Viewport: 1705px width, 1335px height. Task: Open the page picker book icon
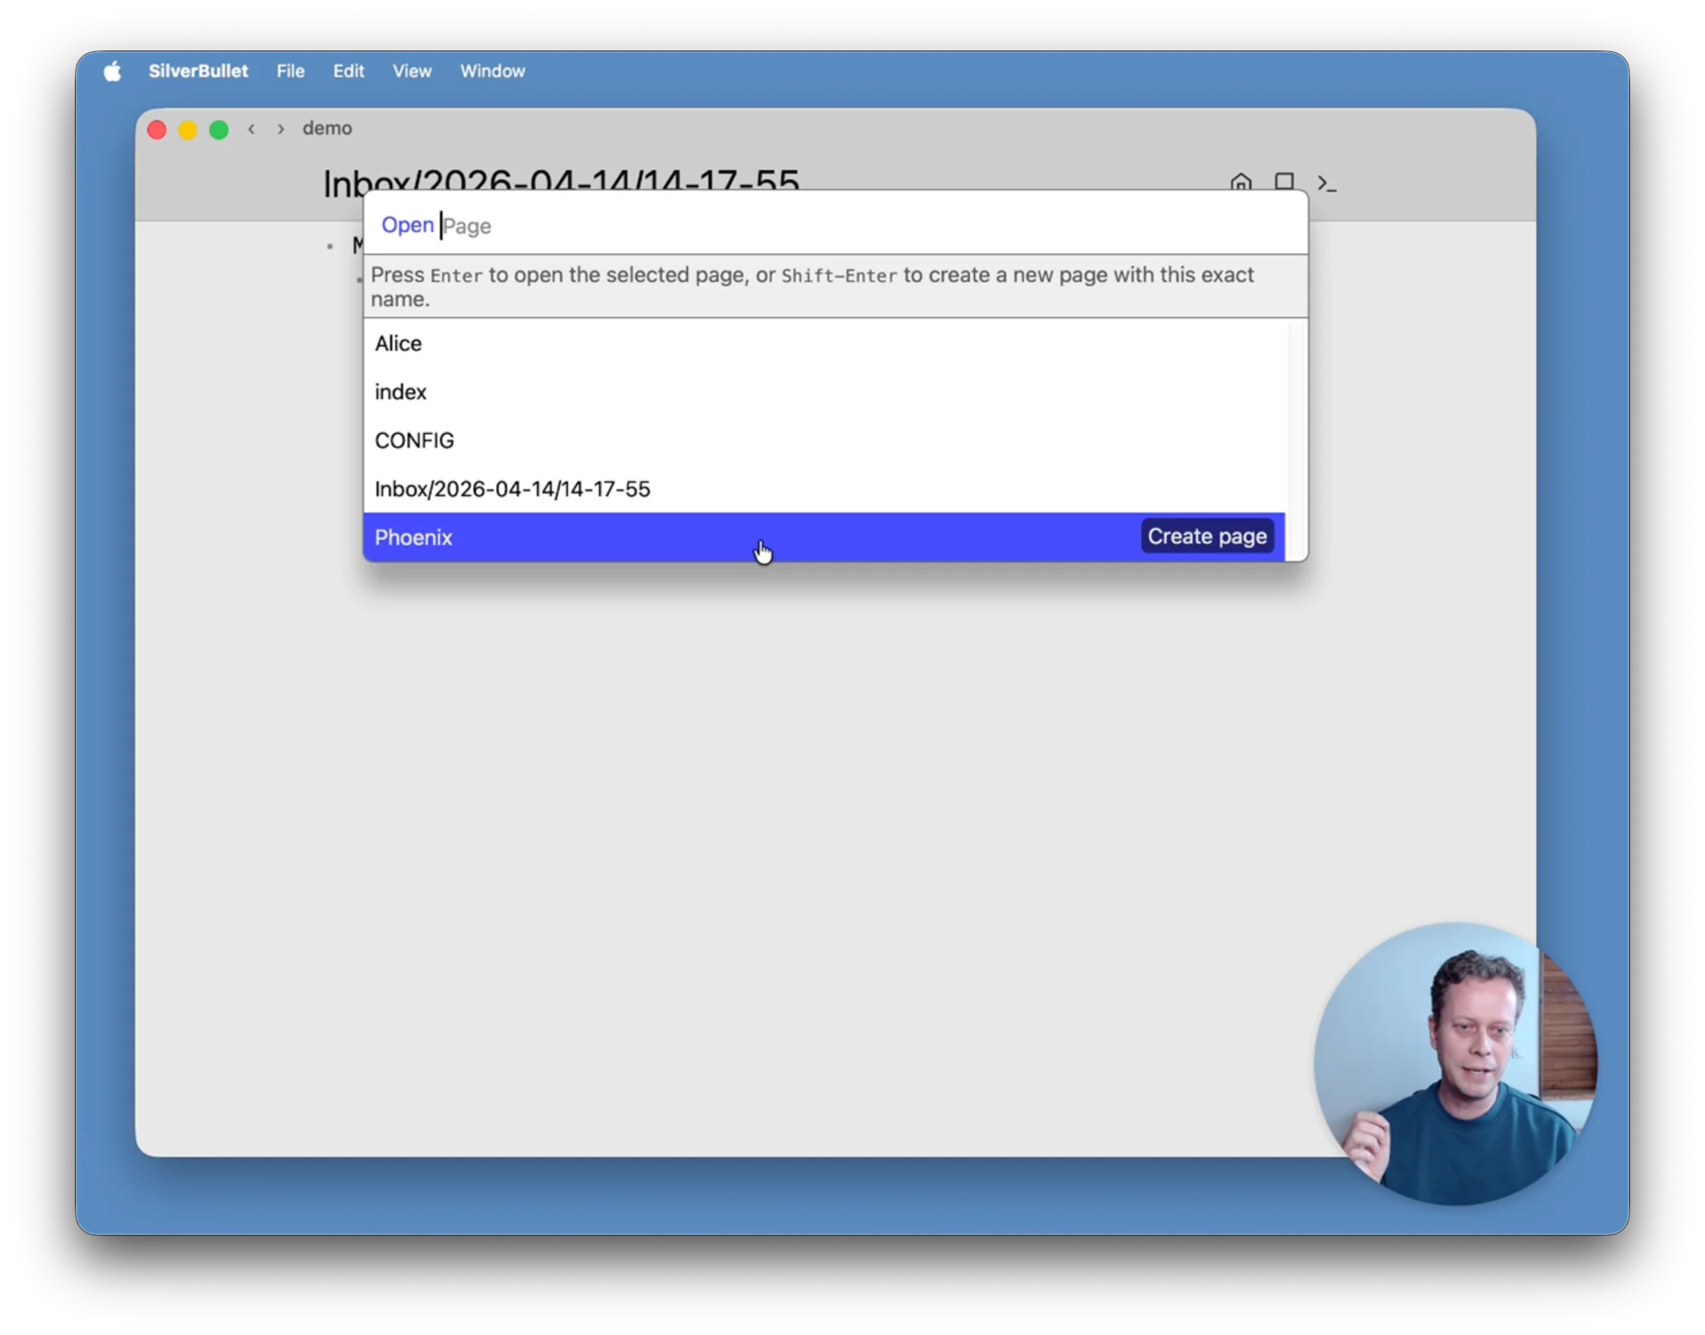click(1284, 182)
